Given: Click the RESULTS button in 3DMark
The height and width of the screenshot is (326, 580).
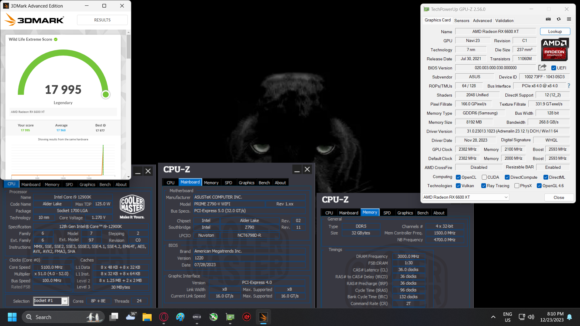Looking at the screenshot, I should coord(102,20).
